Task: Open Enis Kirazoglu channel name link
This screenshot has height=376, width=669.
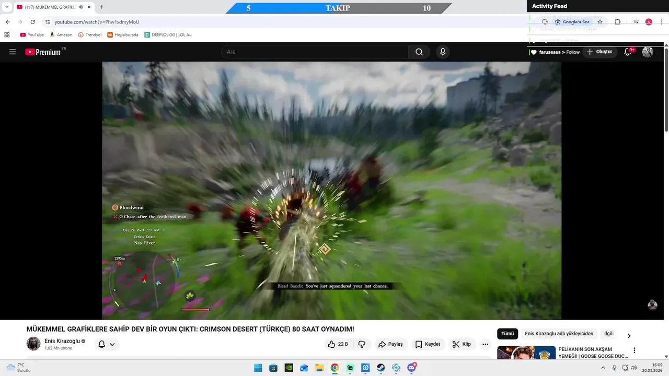Action: coord(62,341)
